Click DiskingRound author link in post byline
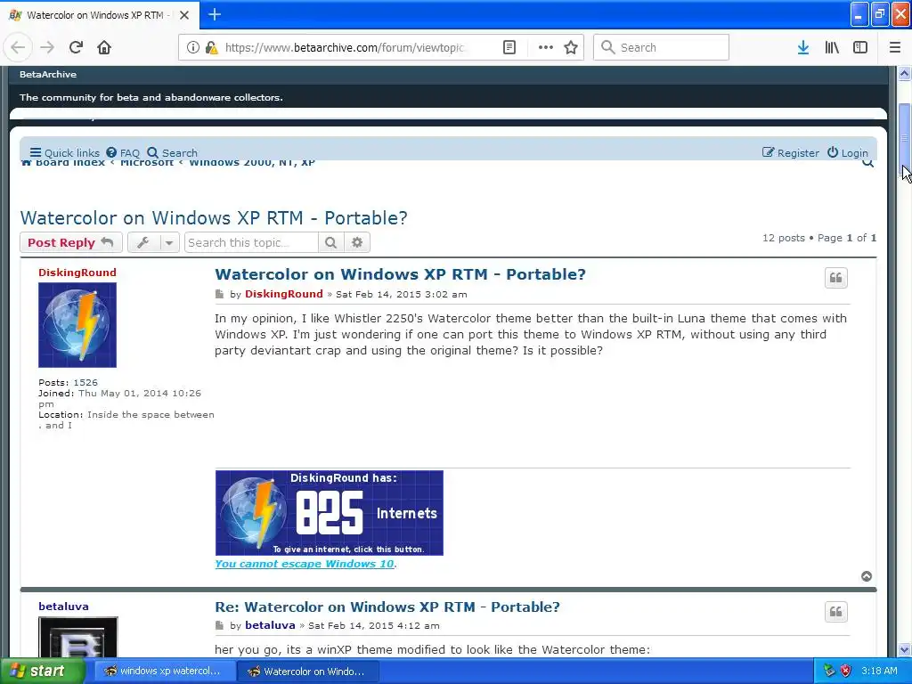The height and width of the screenshot is (684, 912). coord(284,294)
